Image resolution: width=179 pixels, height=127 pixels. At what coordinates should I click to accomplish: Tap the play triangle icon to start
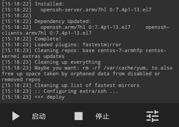click(x=16, y=116)
